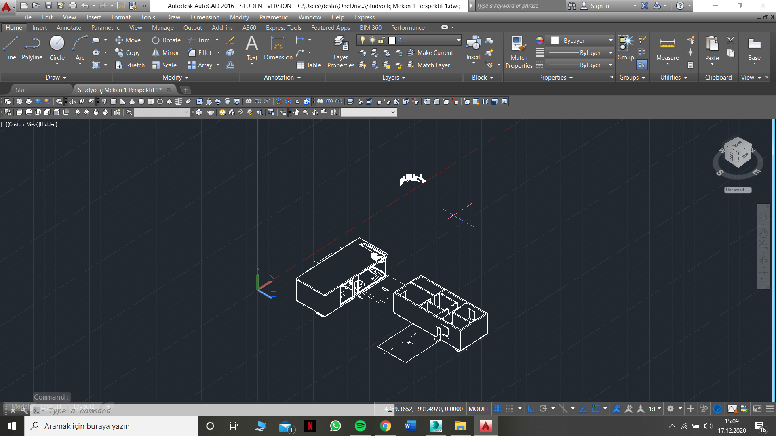Click the Measure tool

(x=667, y=48)
